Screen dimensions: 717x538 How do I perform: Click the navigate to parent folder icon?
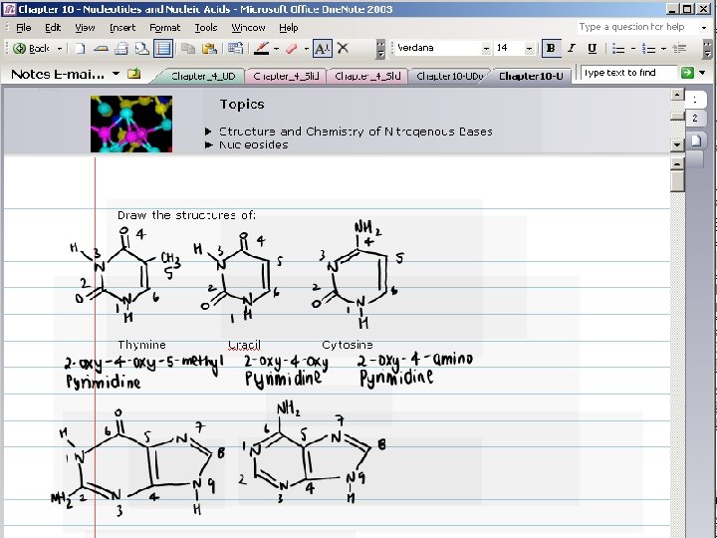(x=134, y=73)
